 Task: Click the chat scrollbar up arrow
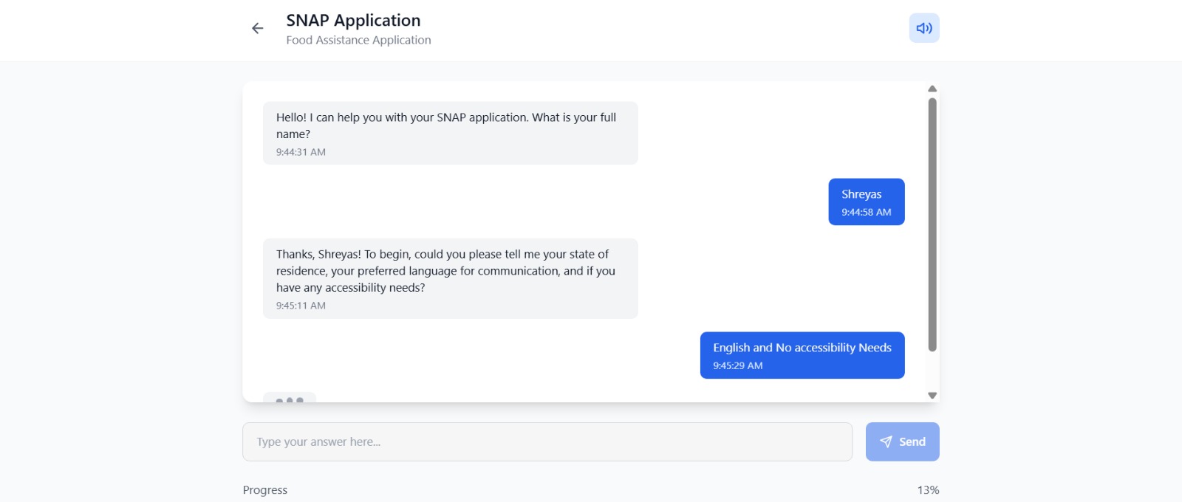[932, 89]
